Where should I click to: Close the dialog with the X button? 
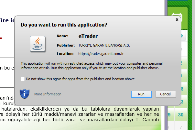[177, 19]
